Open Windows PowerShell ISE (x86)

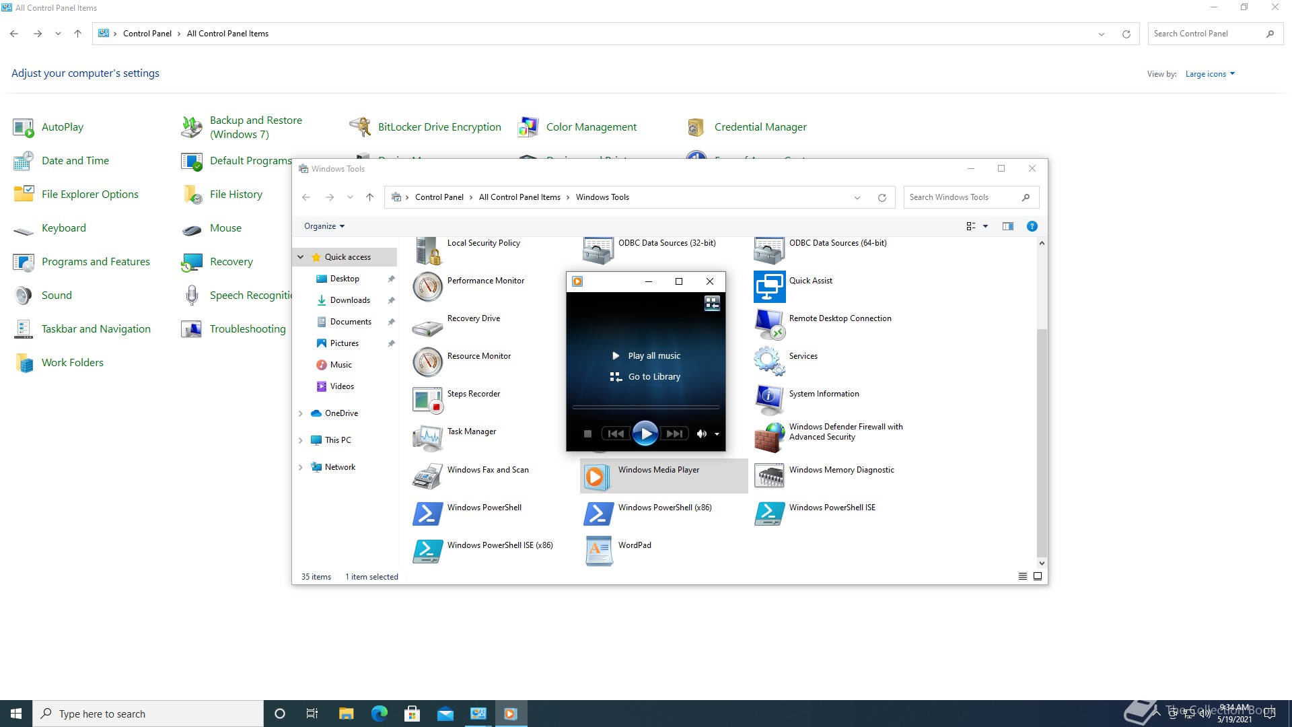(483, 551)
